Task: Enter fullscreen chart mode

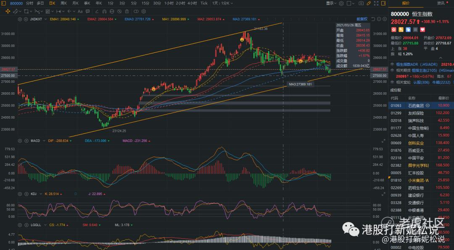Action: (x=376, y=3)
